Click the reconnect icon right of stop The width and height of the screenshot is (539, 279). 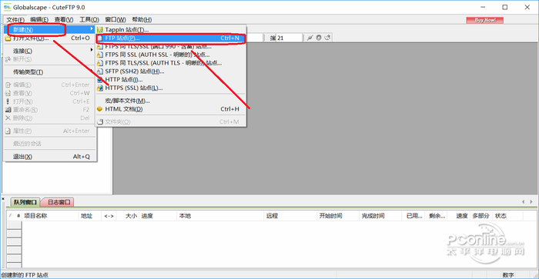coord(327,38)
